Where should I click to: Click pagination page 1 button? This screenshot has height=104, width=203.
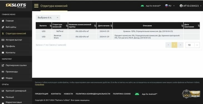[x=174, y=45]
